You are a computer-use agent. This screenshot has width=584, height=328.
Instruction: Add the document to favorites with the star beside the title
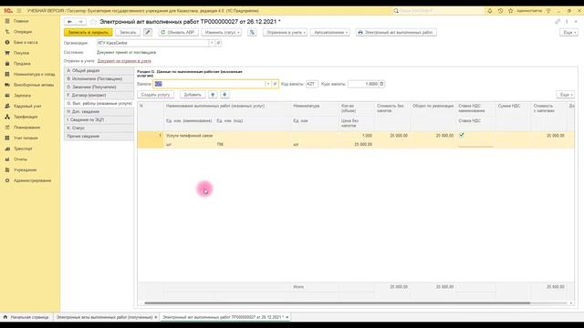[93, 22]
